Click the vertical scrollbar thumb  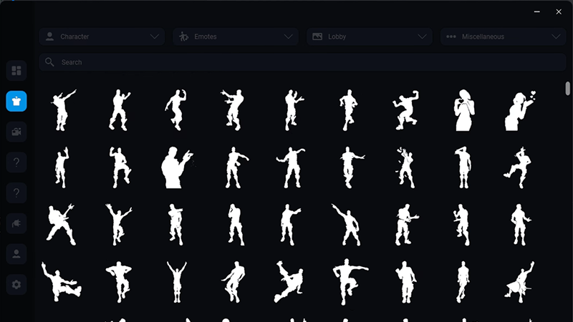tap(567, 88)
